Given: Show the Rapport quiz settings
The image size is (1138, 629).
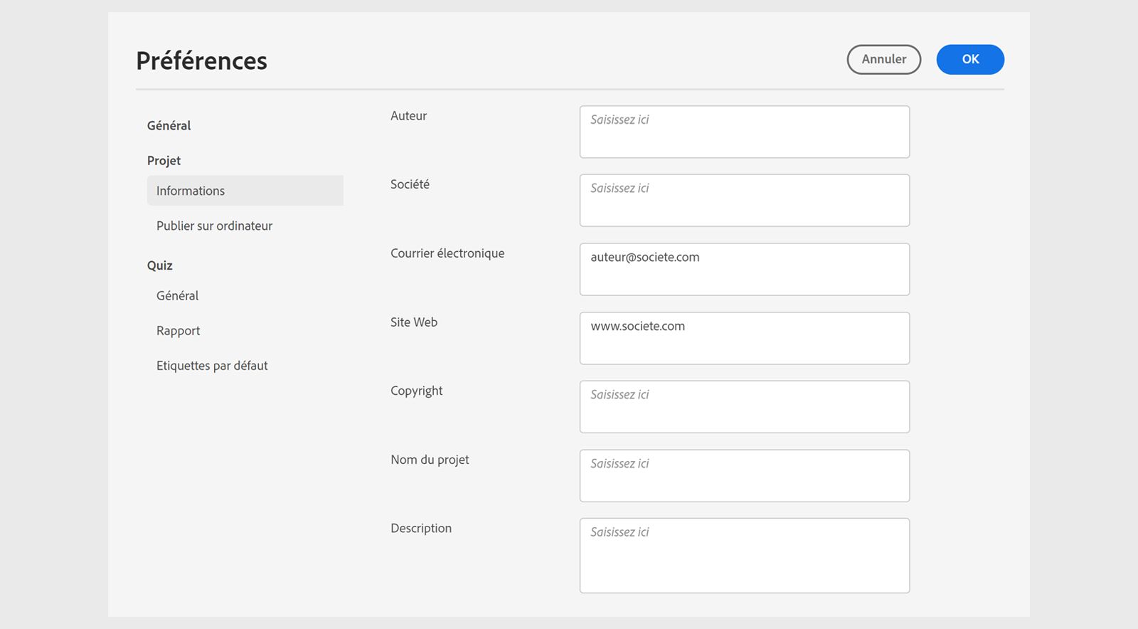Looking at the screenshot, I should 179,331.
